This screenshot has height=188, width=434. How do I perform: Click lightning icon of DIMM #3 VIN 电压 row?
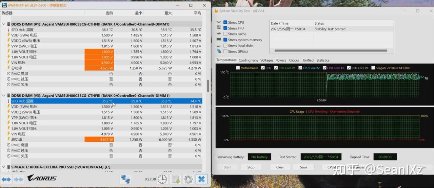[x=8, y=134]
